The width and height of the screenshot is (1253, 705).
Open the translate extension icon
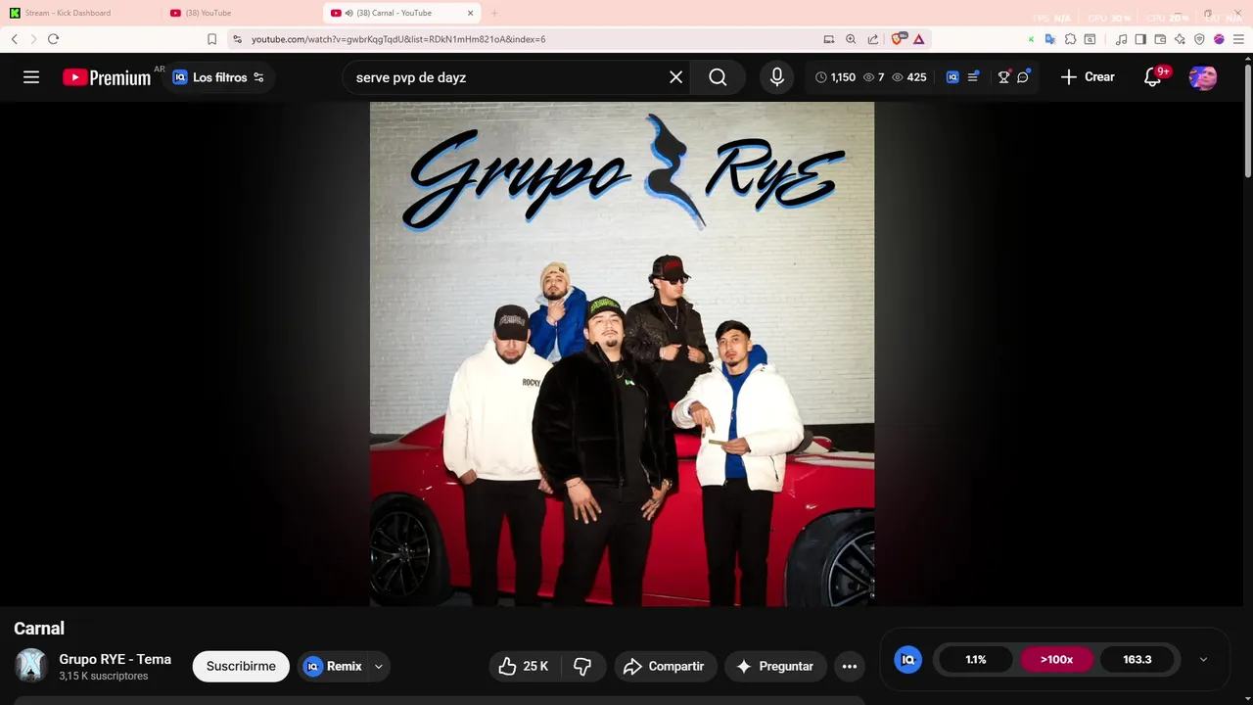[1049, 39]
